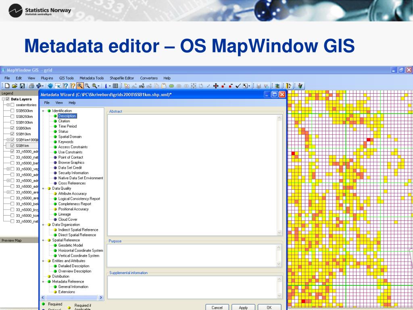Image resolution: width=413 pixels, height=310 pixels.
Task: Enable the SSB100km layer checkbox
Action: coord(13,122)
